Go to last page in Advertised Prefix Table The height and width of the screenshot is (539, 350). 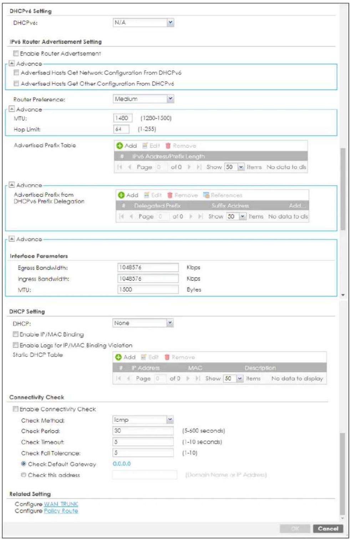pos(199,167)
